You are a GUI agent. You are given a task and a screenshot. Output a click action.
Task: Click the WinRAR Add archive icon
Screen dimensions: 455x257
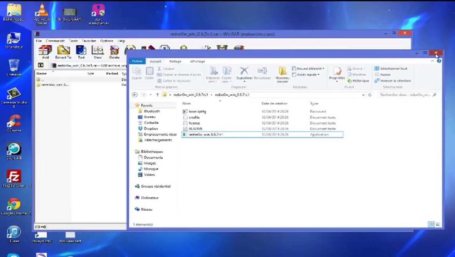[x=45, y=51]
